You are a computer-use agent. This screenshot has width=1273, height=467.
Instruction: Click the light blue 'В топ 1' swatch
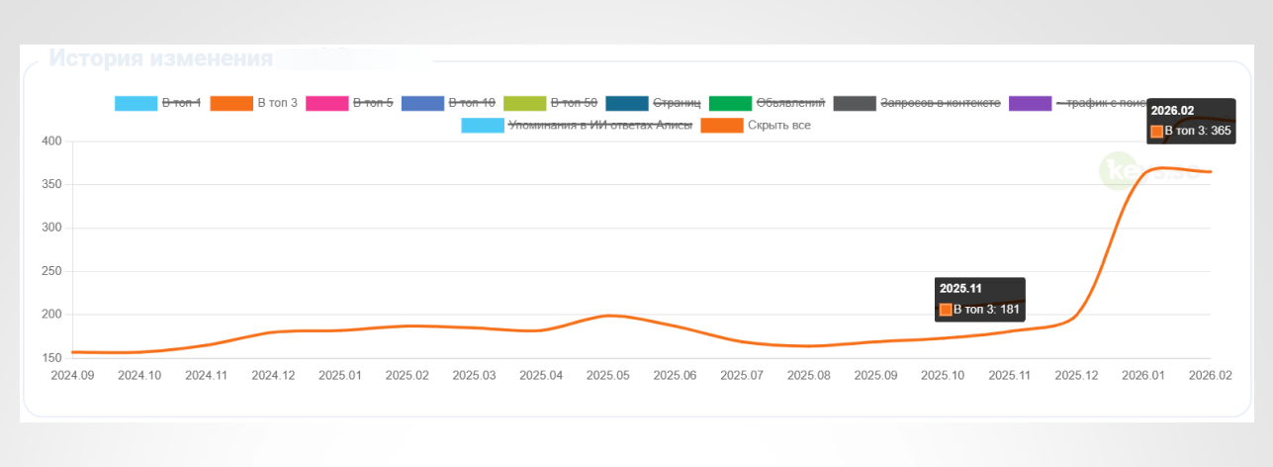(136, 103)
